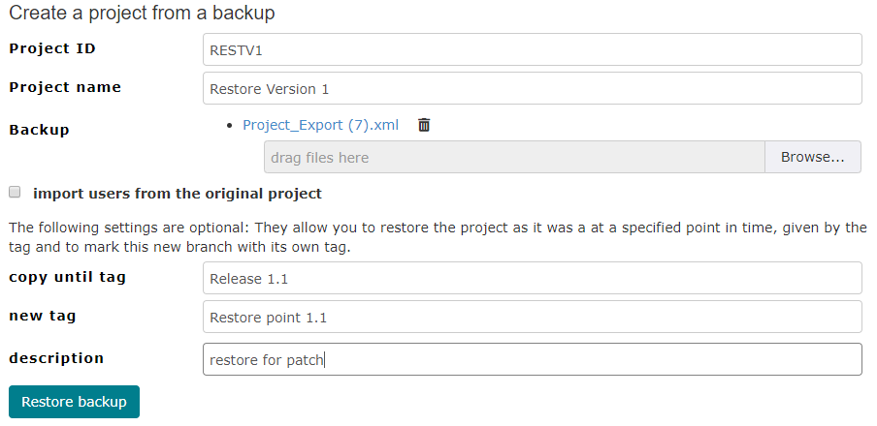877x426 pixels.
Task: Focus the new tag field with Restore point 1.1
Action: (x=532, y=318)
